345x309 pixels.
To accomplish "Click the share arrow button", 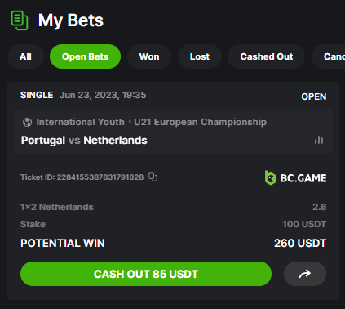I will click(305, 274).
